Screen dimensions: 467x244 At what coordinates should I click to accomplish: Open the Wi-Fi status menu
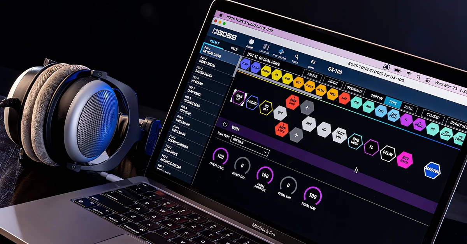(409, 73)
